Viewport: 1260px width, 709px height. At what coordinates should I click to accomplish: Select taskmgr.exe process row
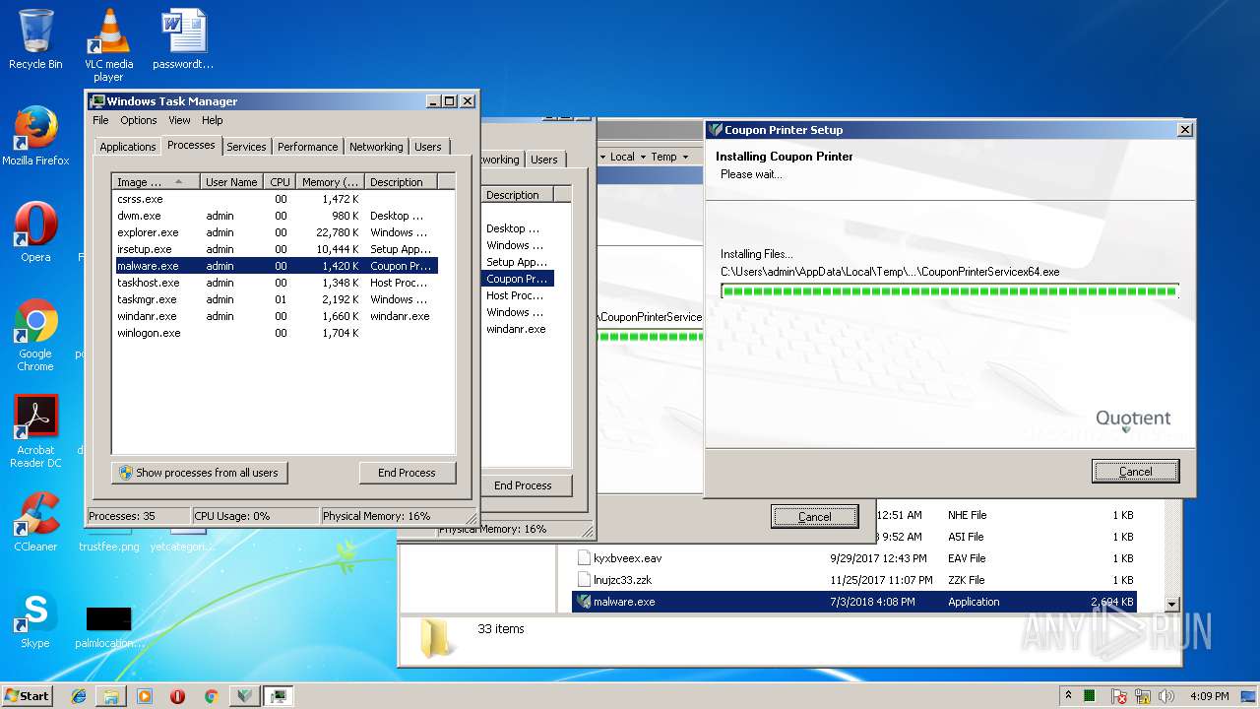pos(276,299)
